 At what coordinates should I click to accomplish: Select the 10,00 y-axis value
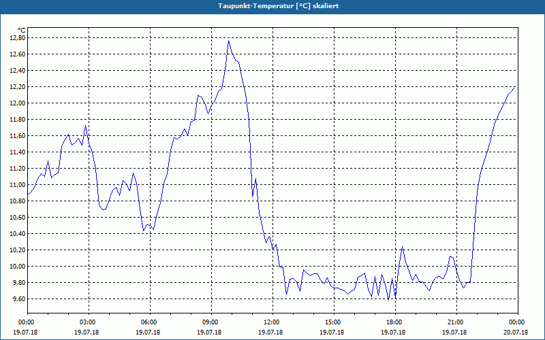[x=18, y=266]
